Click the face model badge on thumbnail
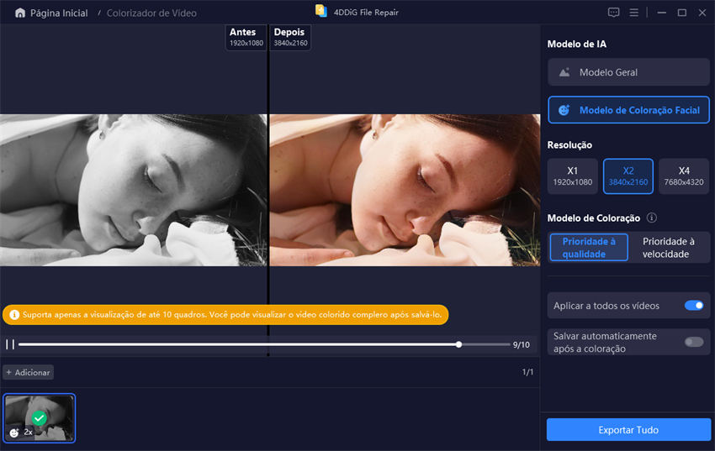This screenshot has width=715, height=451. tap(14, 433)
